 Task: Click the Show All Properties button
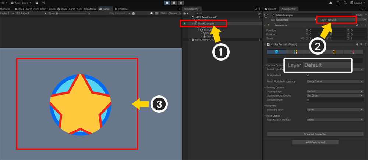click(315, 134)
